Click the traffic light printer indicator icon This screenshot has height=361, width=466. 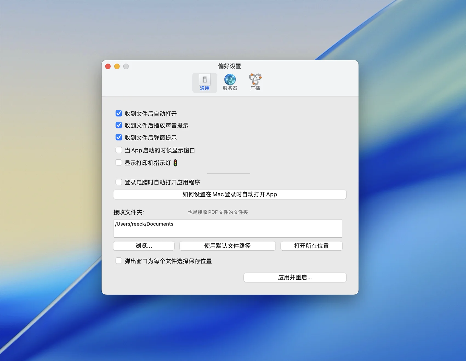click(x=175, y=163)
